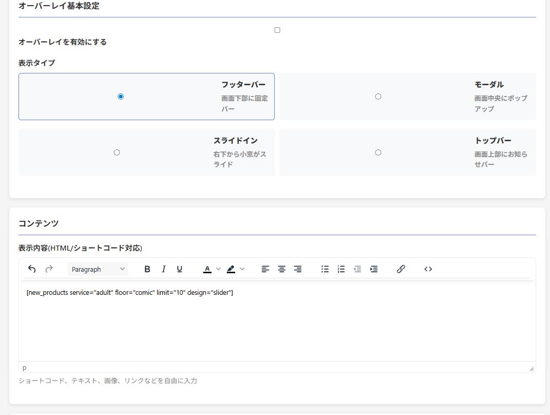
Task: Apply italic formatting to text
Action: click(163, 269)
